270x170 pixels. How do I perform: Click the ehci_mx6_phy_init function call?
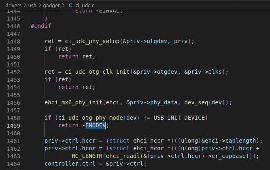click(73, 102)
